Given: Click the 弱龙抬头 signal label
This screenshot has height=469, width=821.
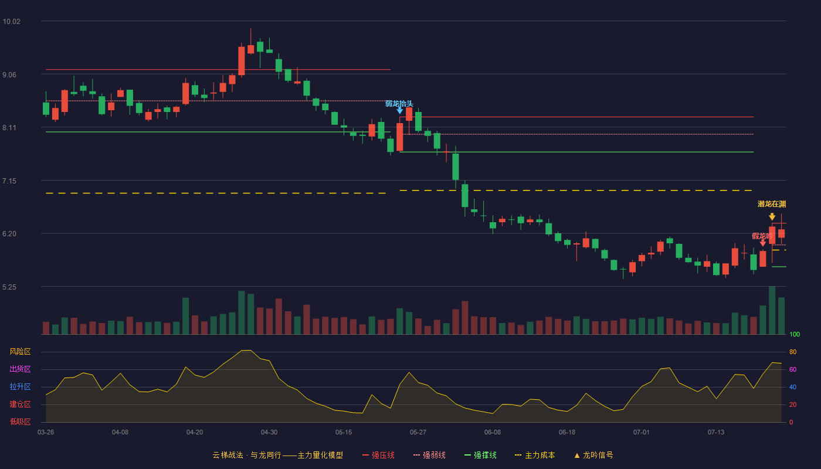Looking at the screenshot, I should 399,104.
